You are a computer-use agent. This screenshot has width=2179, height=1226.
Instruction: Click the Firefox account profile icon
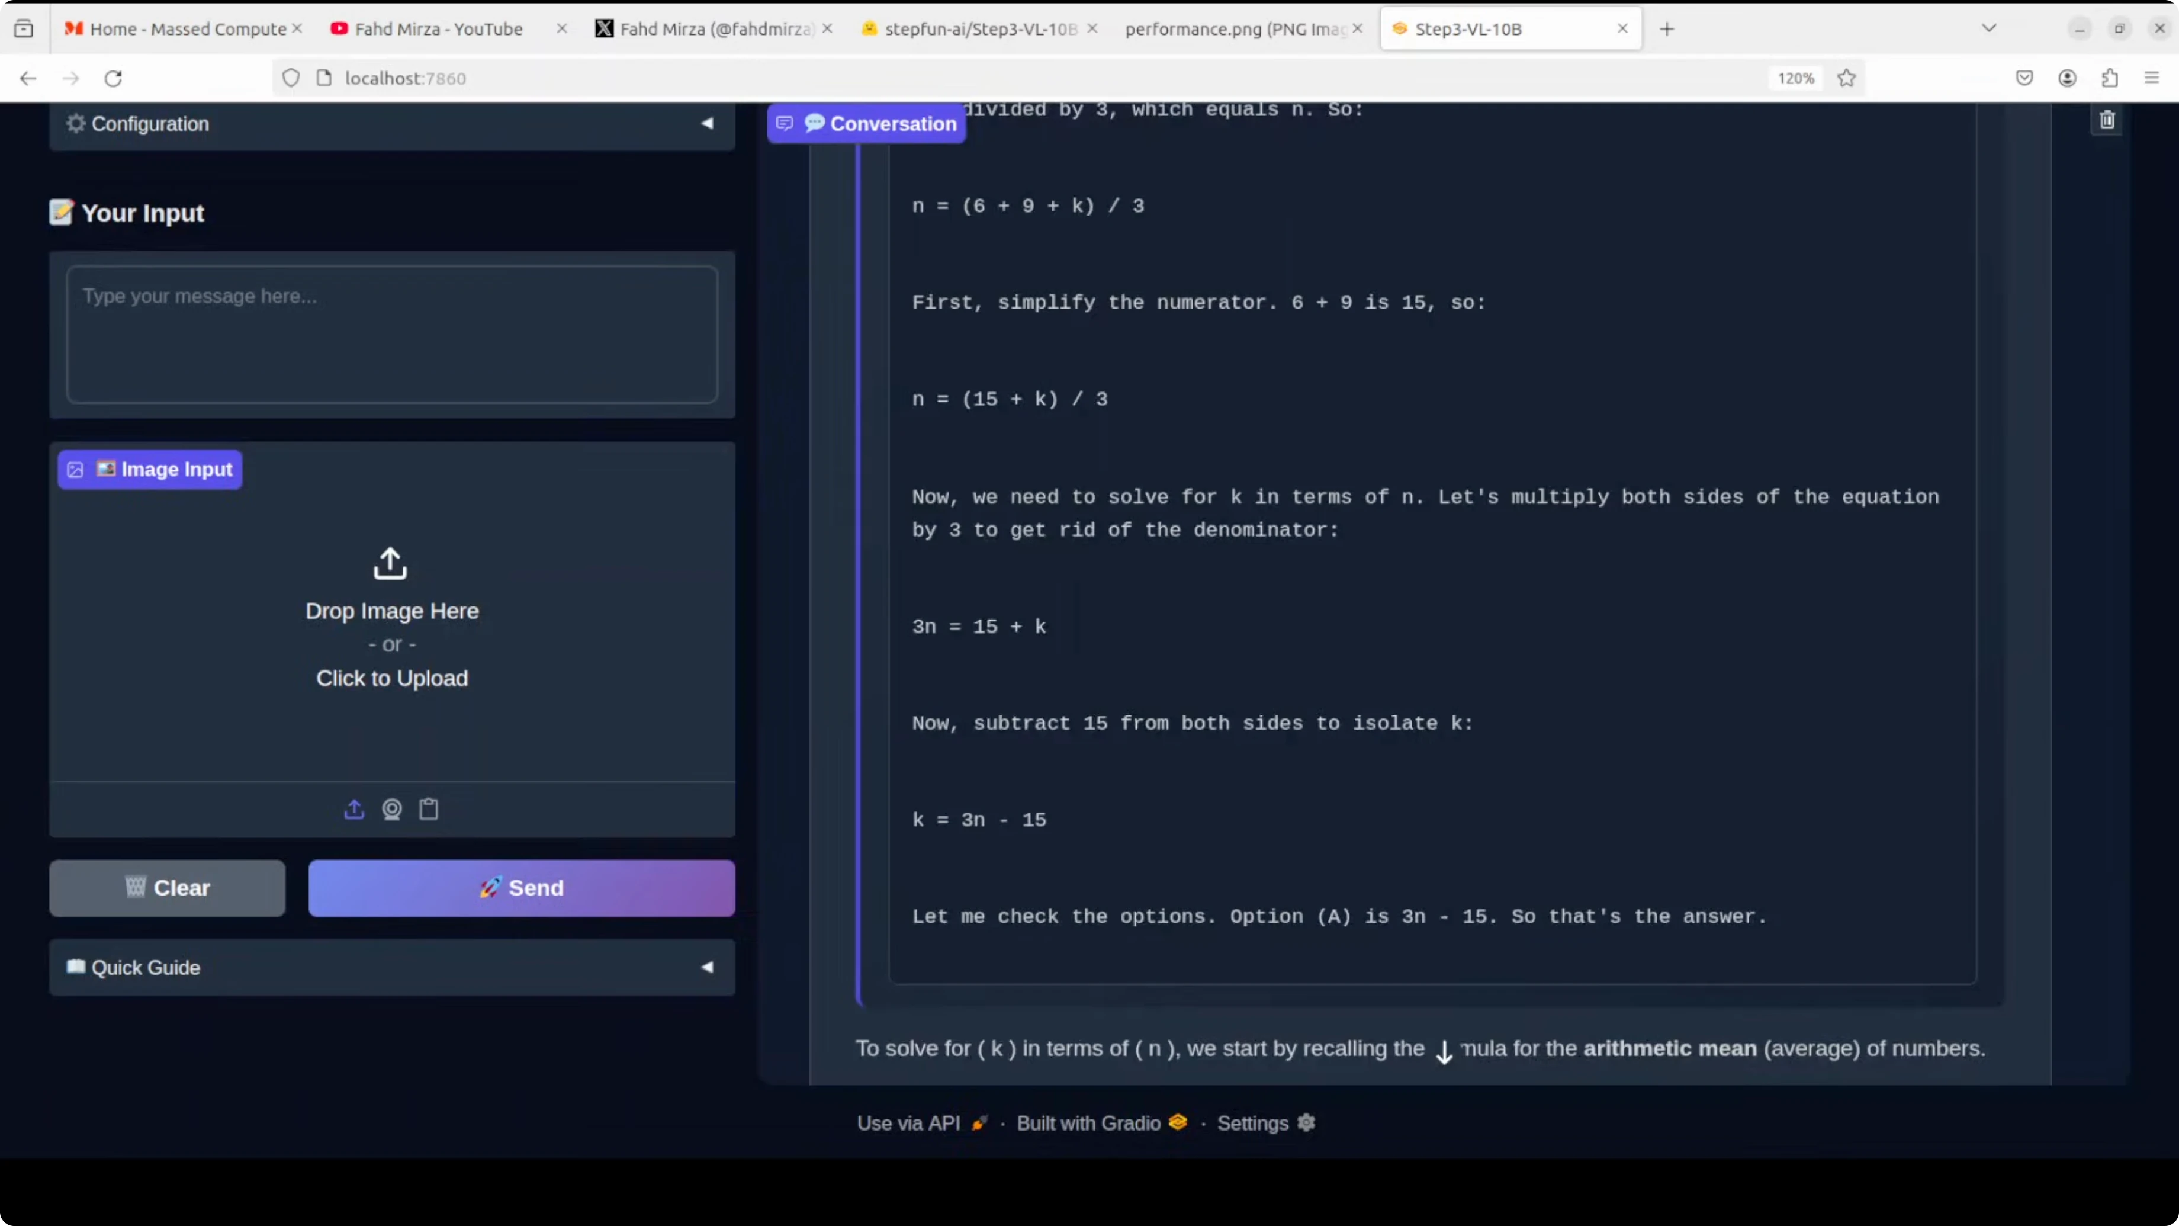(2067, 78)
